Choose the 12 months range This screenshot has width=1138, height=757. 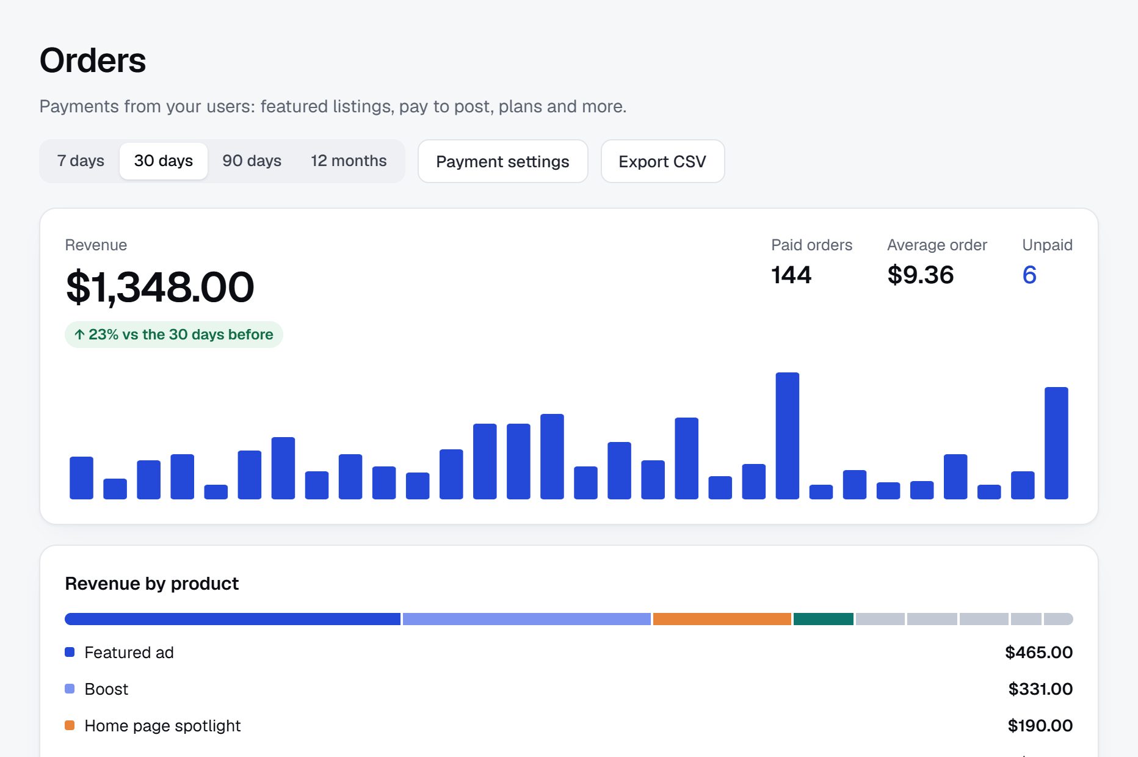click(349, 161)
